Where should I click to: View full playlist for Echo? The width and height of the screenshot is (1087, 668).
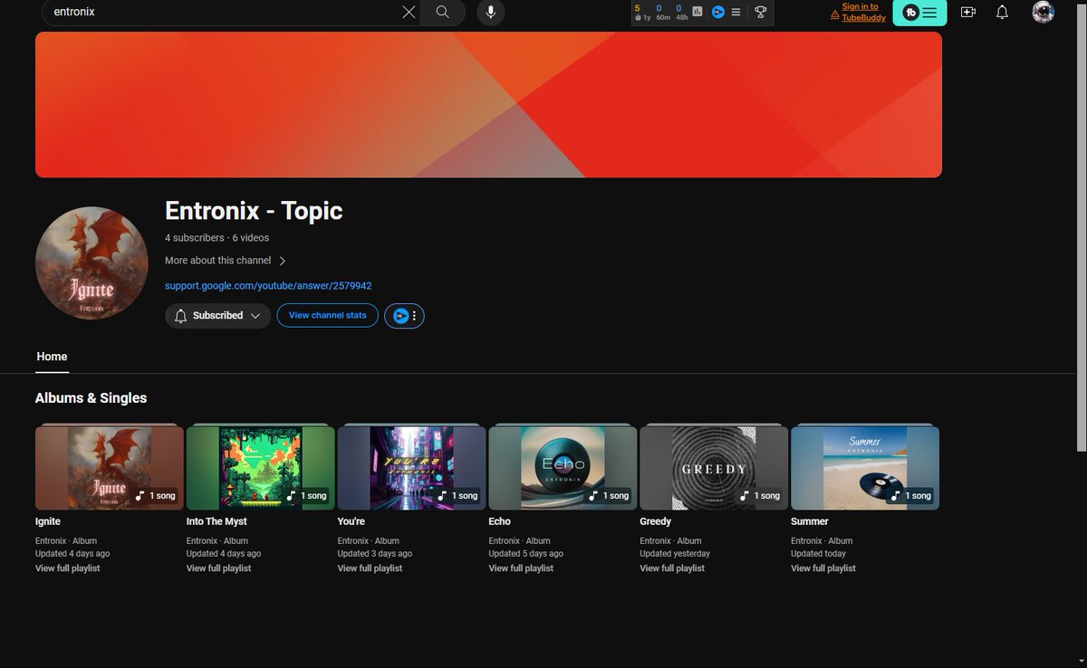tap(522, 568)
